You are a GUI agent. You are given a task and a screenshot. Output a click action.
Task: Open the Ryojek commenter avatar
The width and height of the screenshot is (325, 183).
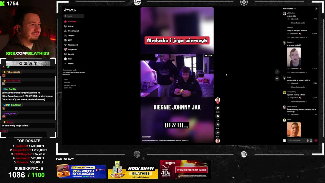coord(284,78)
